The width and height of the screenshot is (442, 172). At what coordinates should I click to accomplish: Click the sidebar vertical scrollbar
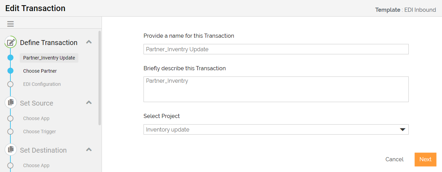coord(100,78)
